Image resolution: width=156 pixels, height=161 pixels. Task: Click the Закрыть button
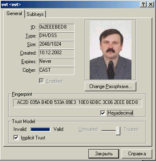tap(104, 154)
